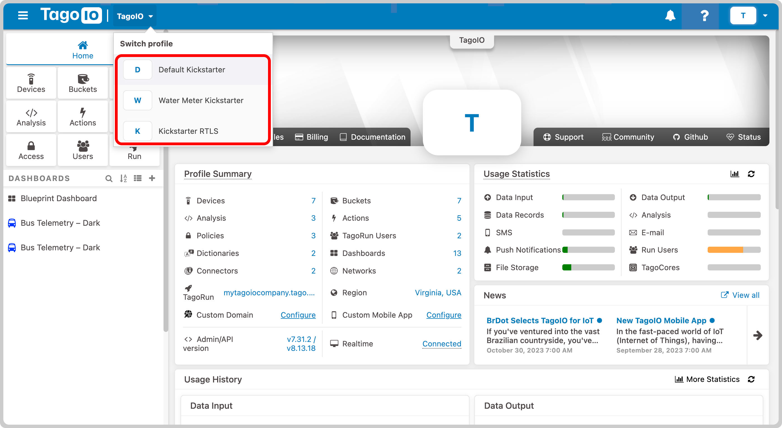Click the Run Users usage bar

734,250
